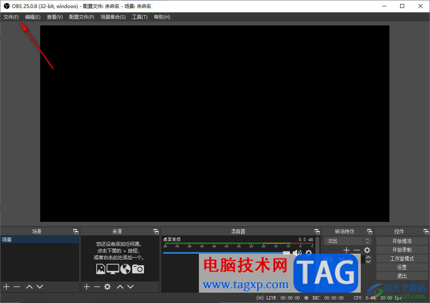Select the 场景 item in the scenes list
This screenshot has height=303, width=430.
tap(40, 240)
